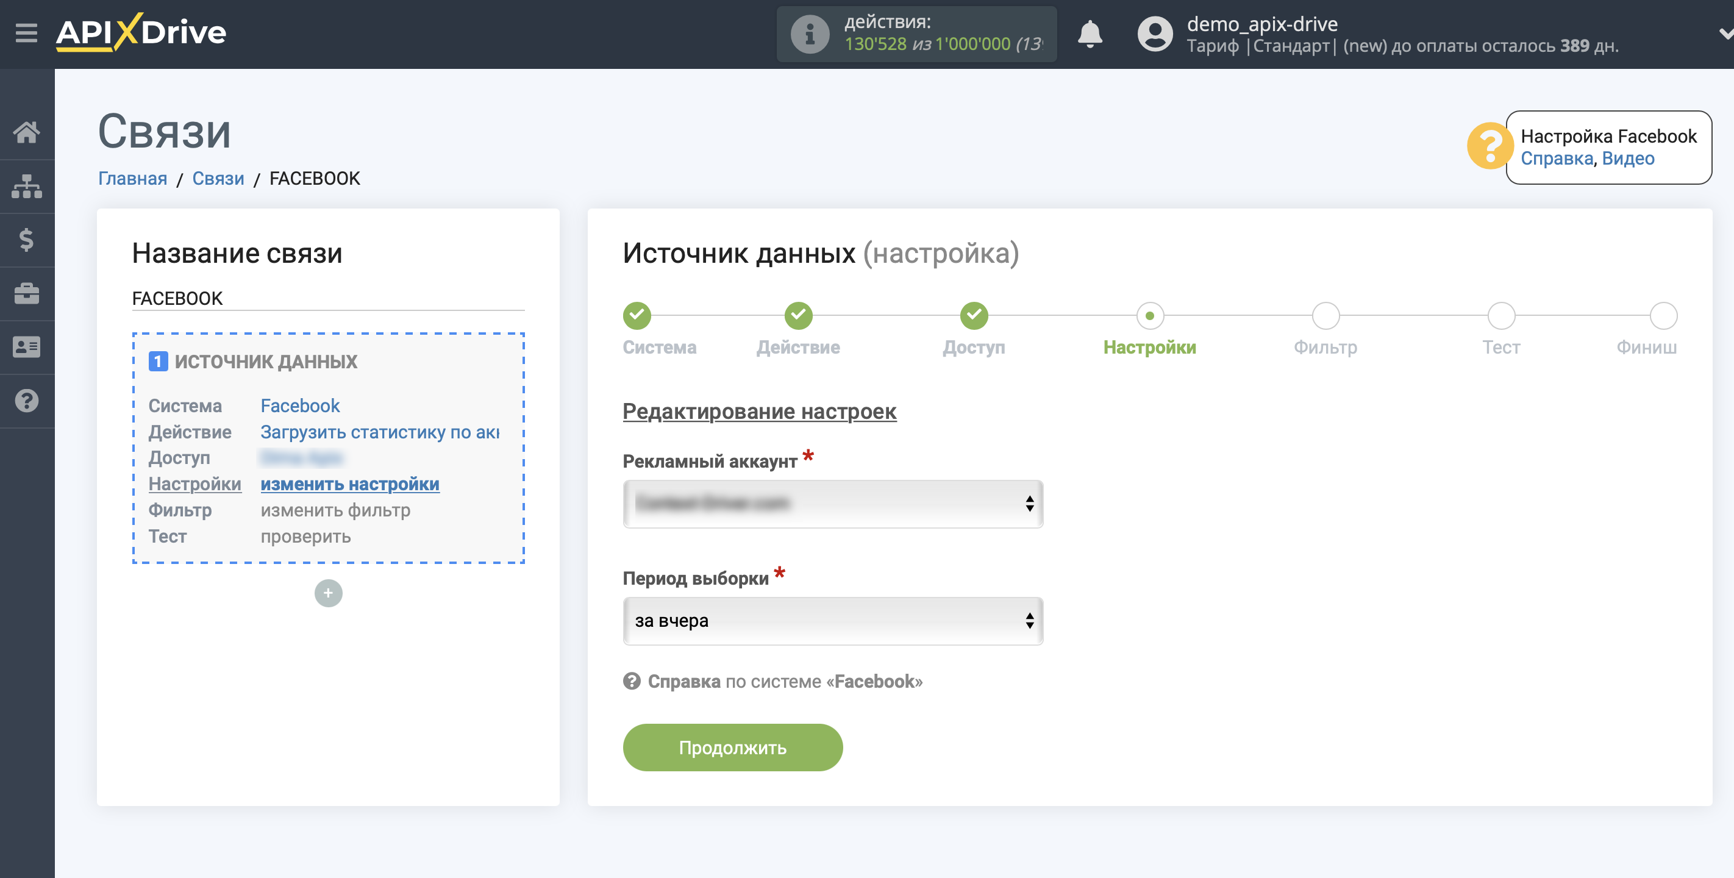This screenshot has height=878, width=1734.
Task: Open the Видео link in help box
Action: 1628,159
